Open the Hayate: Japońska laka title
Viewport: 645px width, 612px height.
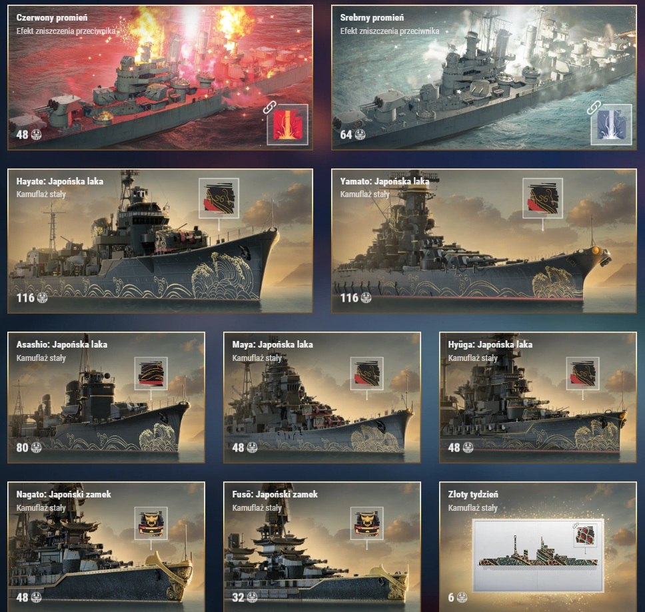click(60, 181)
